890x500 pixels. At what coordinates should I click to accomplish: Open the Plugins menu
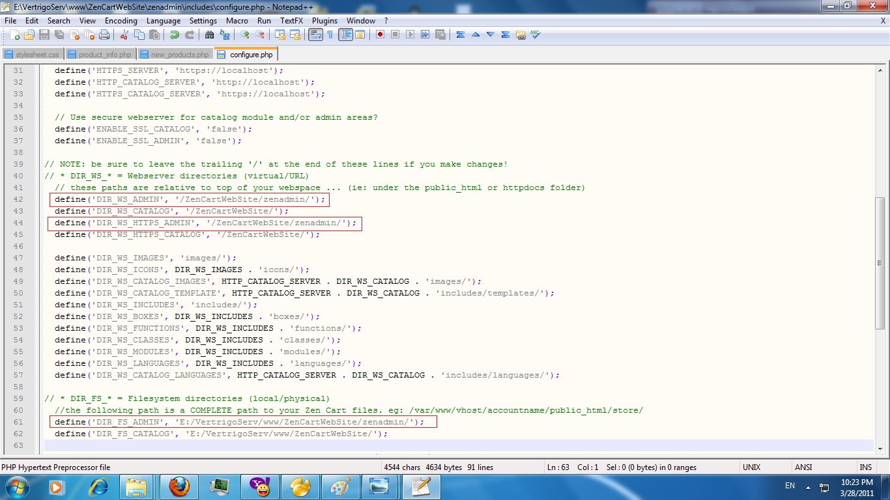click(324, 21)
